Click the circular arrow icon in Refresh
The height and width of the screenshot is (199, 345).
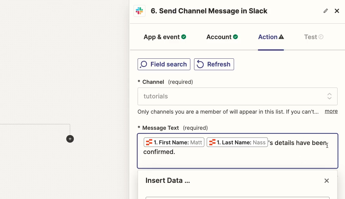pyautogui.click(x=200, y=64)
